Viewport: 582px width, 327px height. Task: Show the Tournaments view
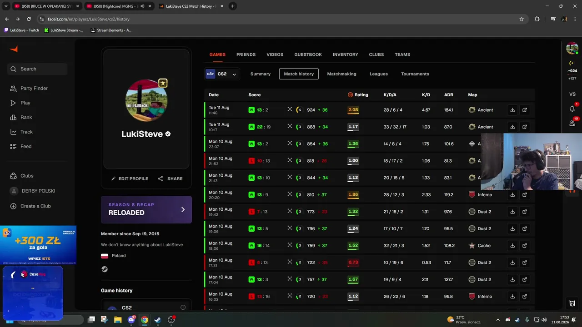[415, 74]
